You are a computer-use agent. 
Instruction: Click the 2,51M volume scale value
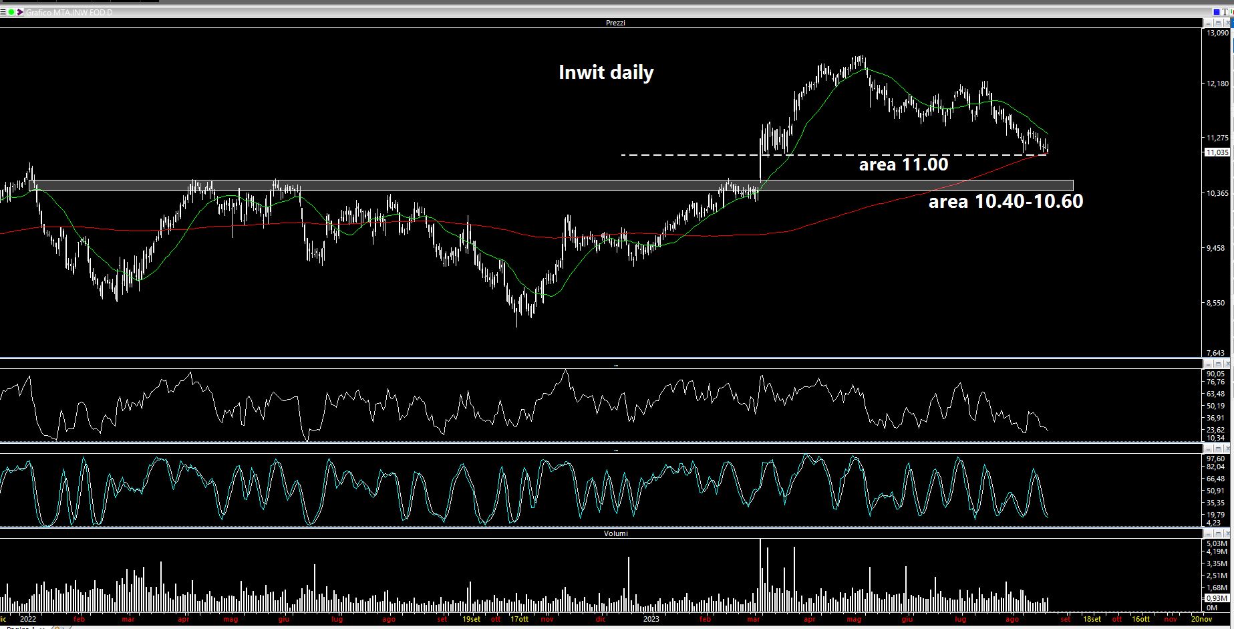(x=1217, y=576)
